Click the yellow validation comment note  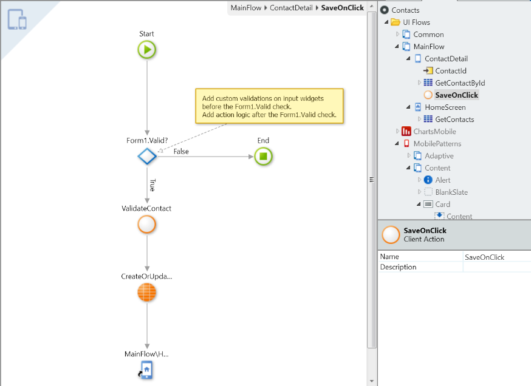270,106
